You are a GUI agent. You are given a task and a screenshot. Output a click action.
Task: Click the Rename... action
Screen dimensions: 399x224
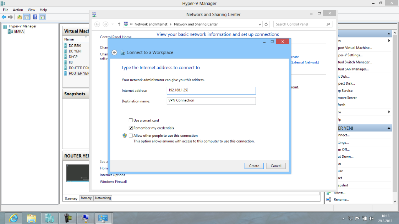point(341,199)
